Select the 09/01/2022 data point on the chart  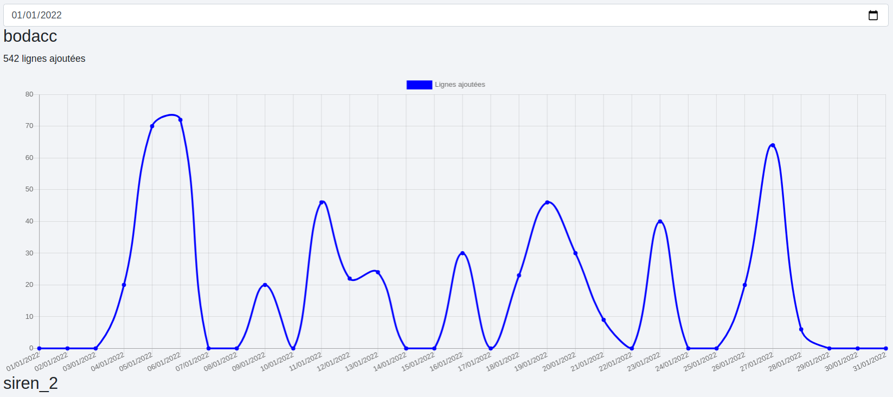[x=265, y=285]
